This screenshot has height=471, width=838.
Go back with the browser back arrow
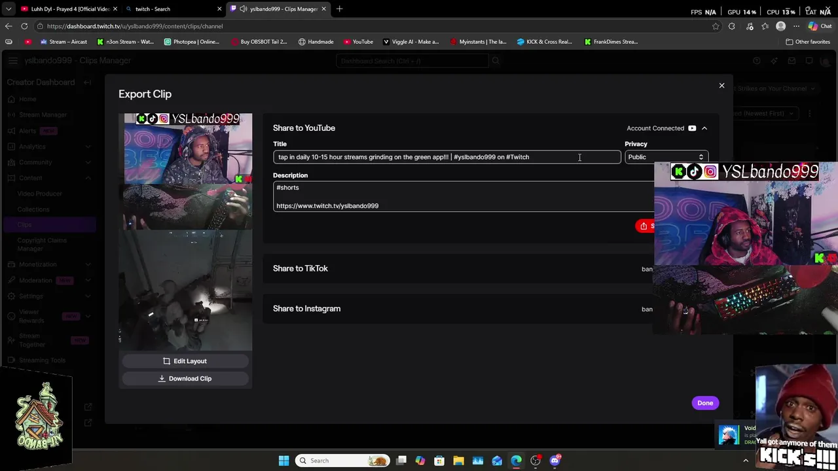coord(9,26)
